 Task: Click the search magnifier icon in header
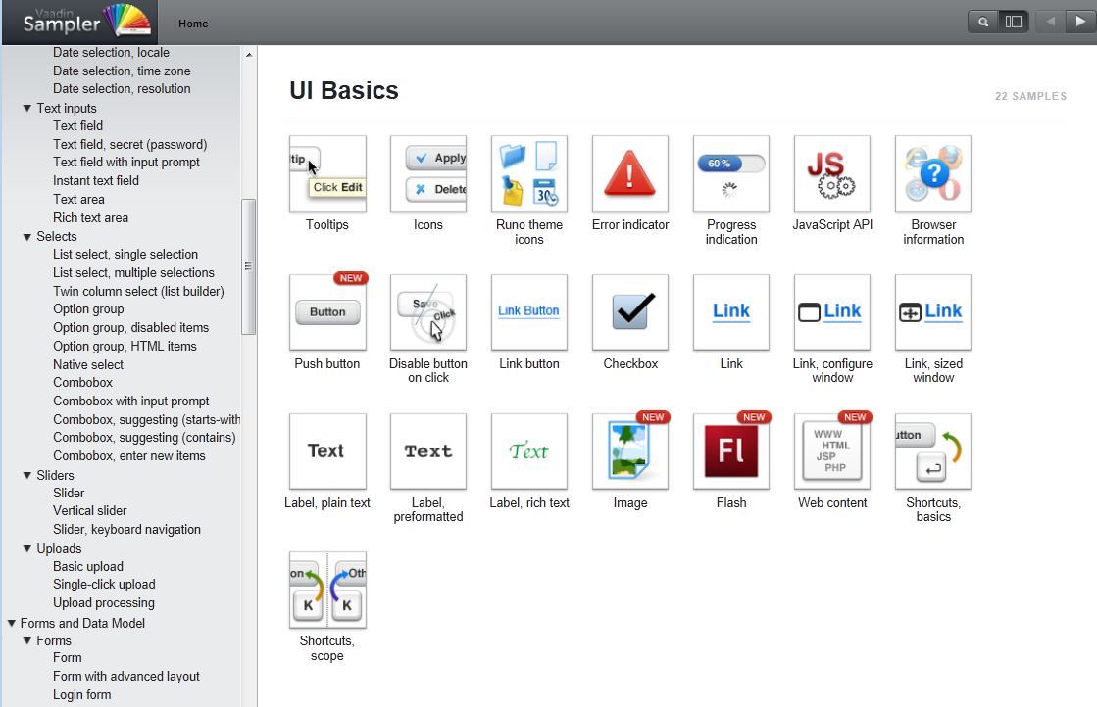[x=983, y=22]
